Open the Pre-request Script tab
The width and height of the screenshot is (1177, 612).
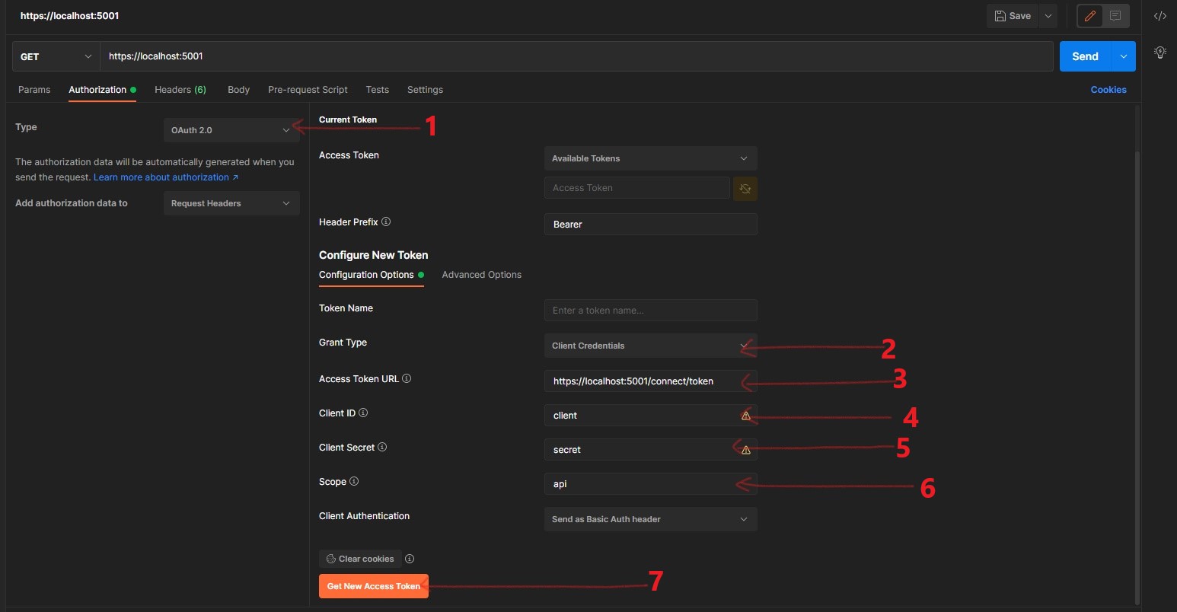coord(308,90)
